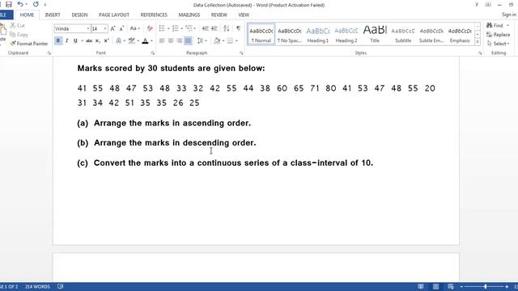The width and height of the screenshot is (518, 291).
Task: Apply the Subtitle style
Action: coord(403,35)
